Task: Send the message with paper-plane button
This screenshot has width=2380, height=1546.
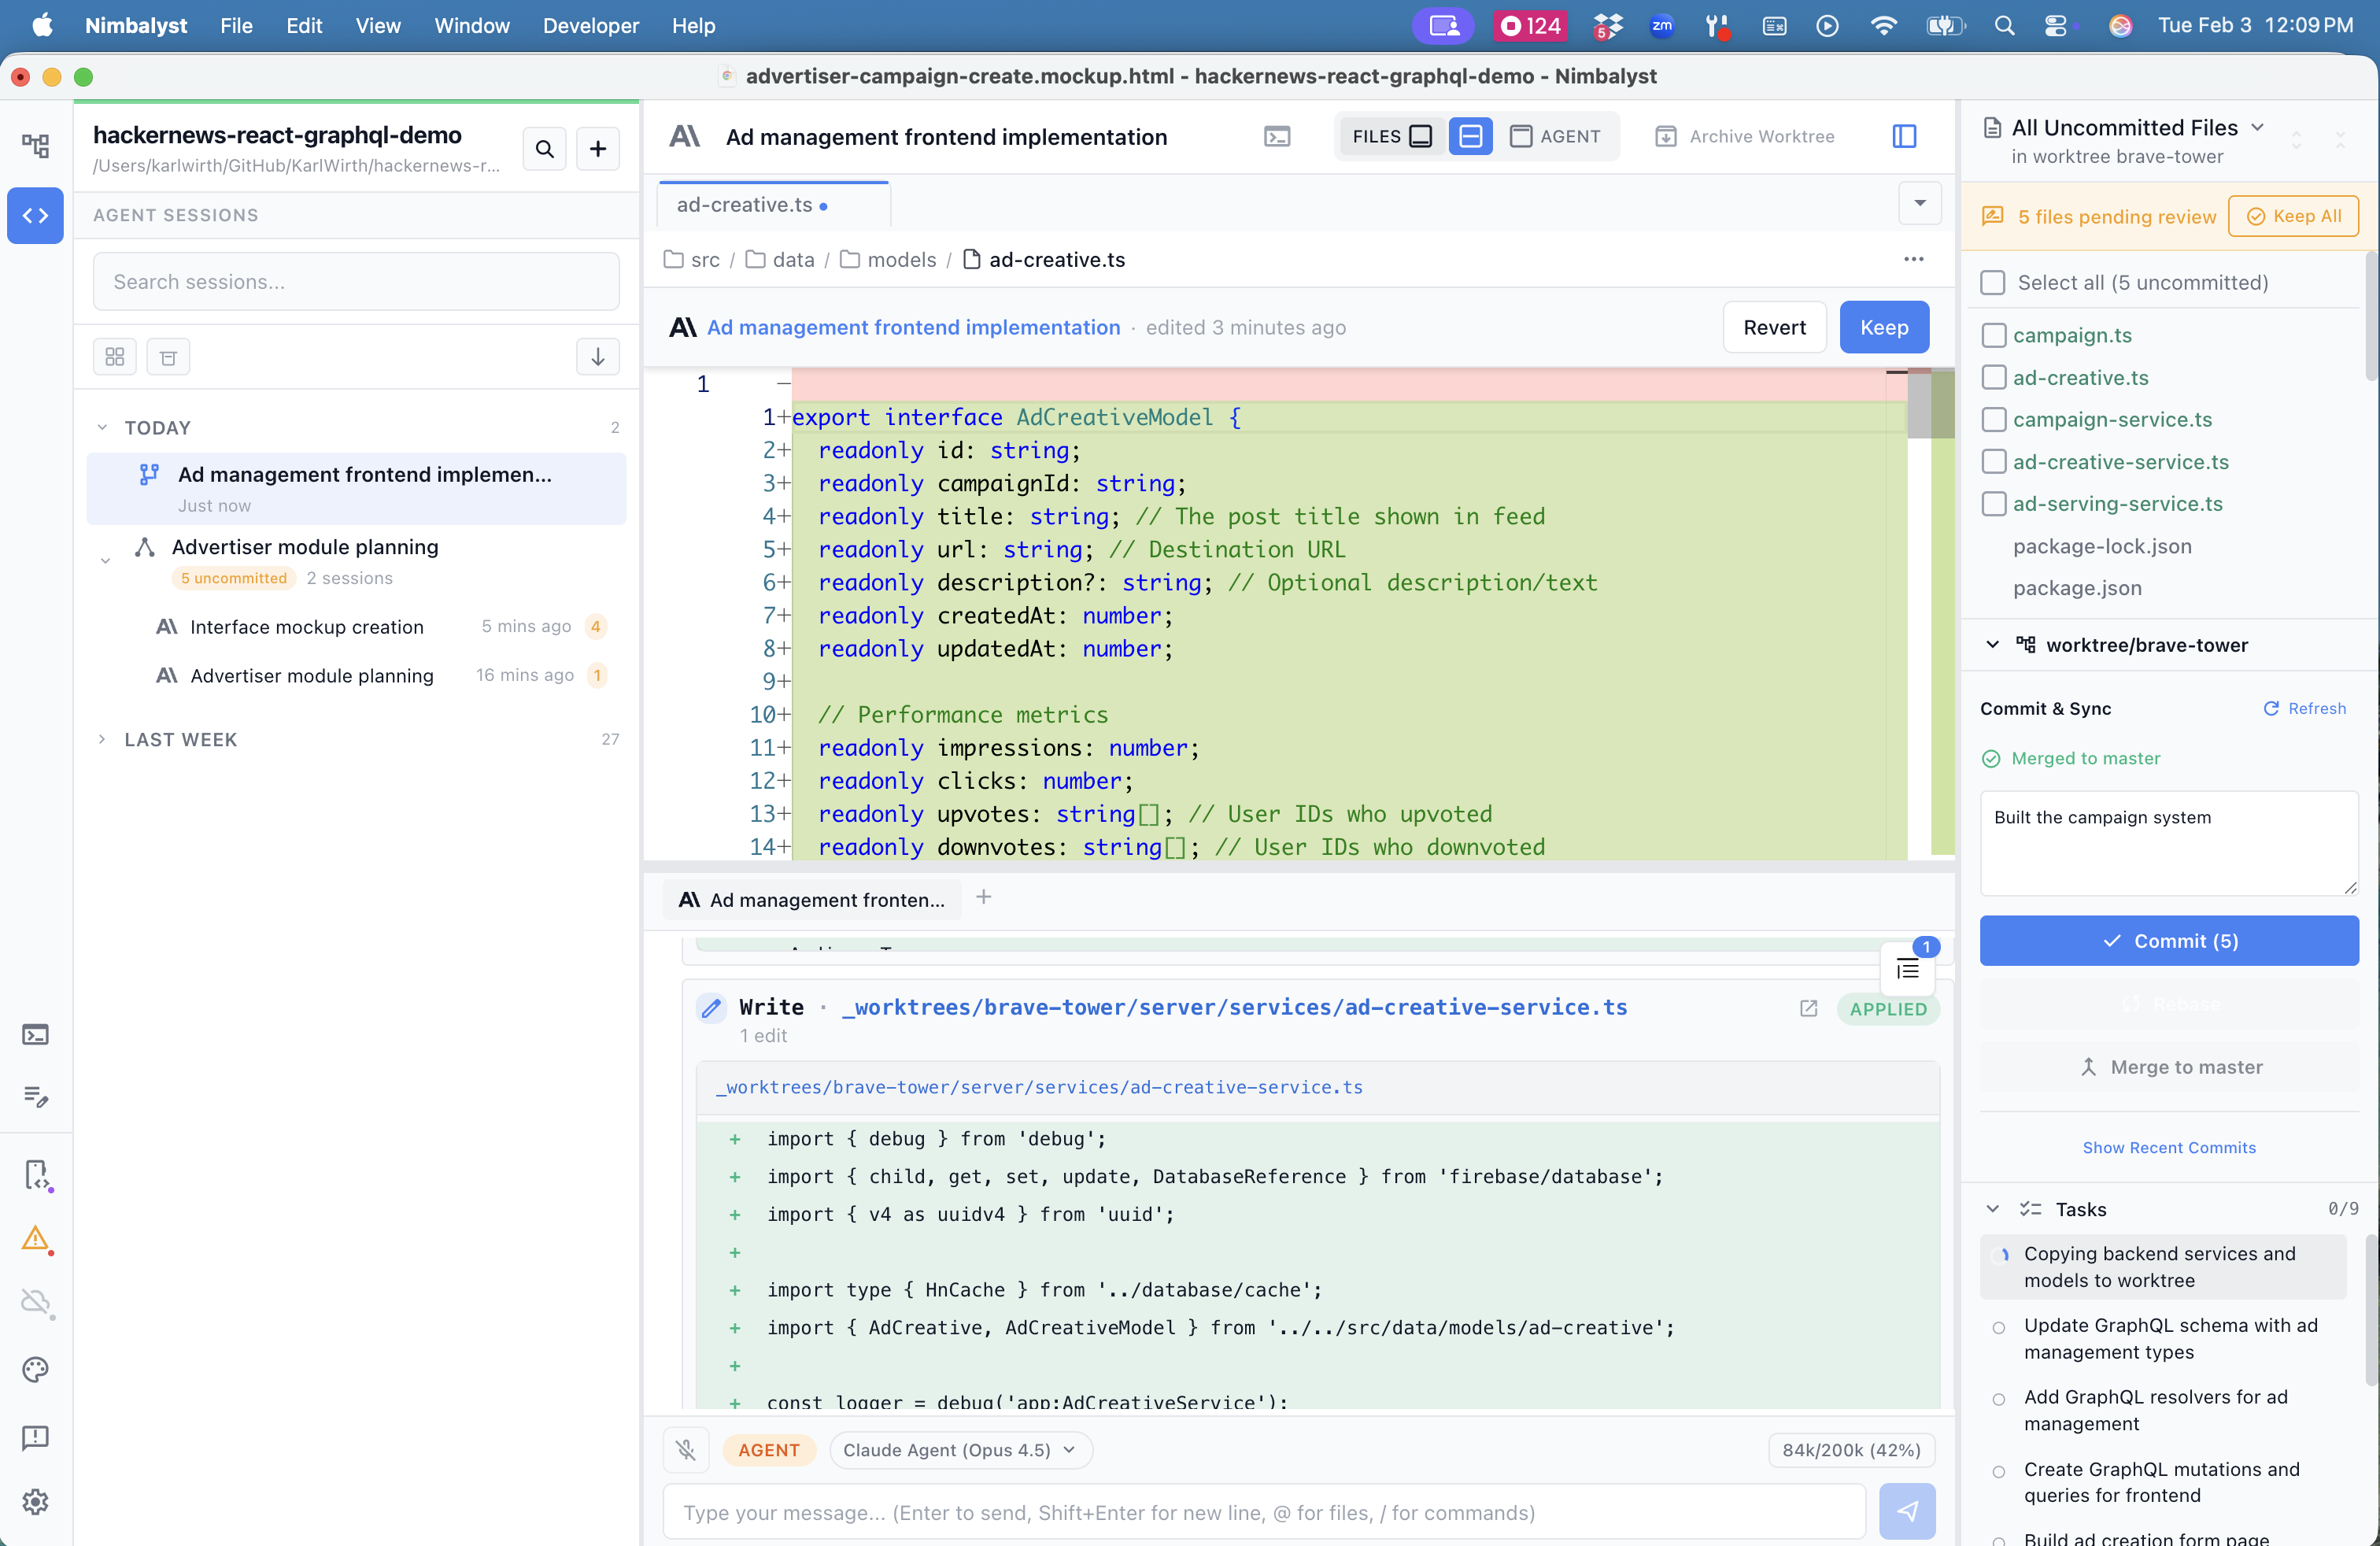Action: (1906, 1510)
